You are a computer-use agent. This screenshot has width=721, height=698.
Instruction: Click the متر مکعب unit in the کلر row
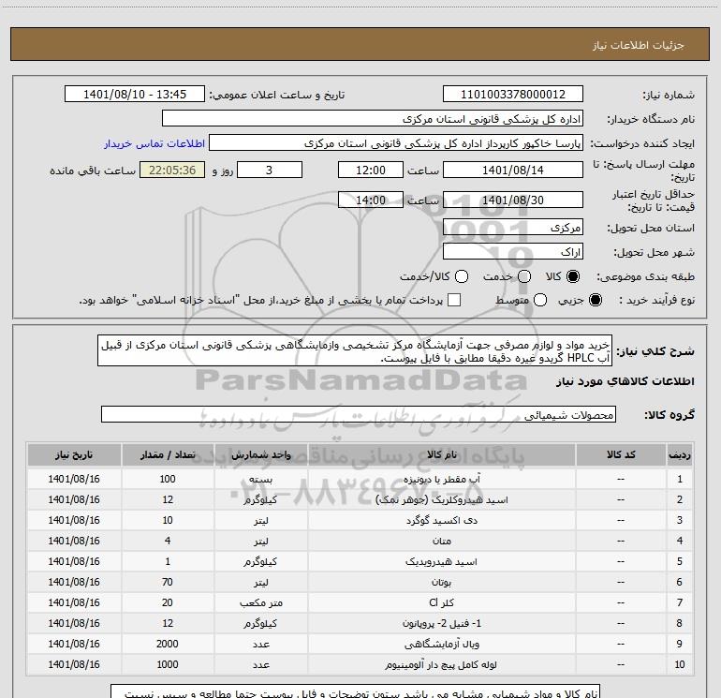(260, 602)
